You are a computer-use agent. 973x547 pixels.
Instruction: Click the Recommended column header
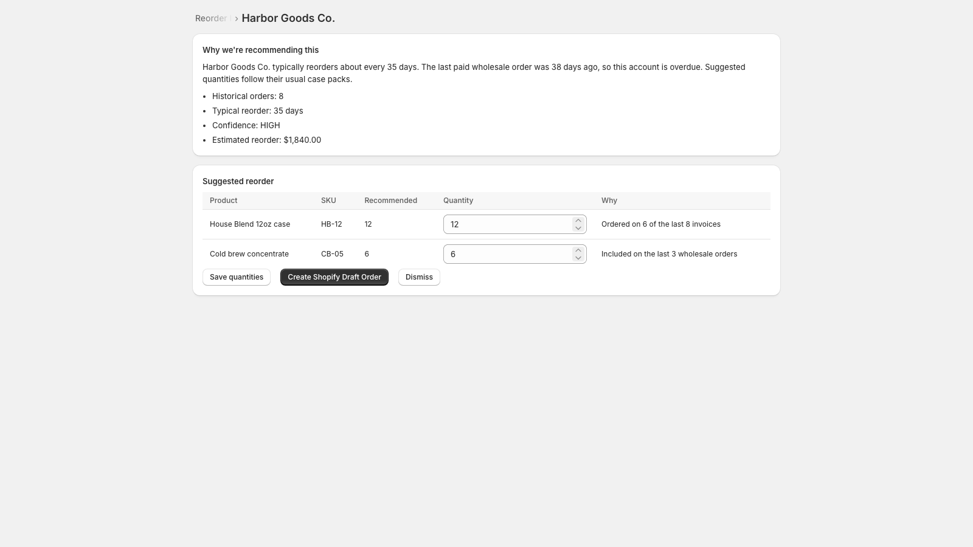(390, 201)
